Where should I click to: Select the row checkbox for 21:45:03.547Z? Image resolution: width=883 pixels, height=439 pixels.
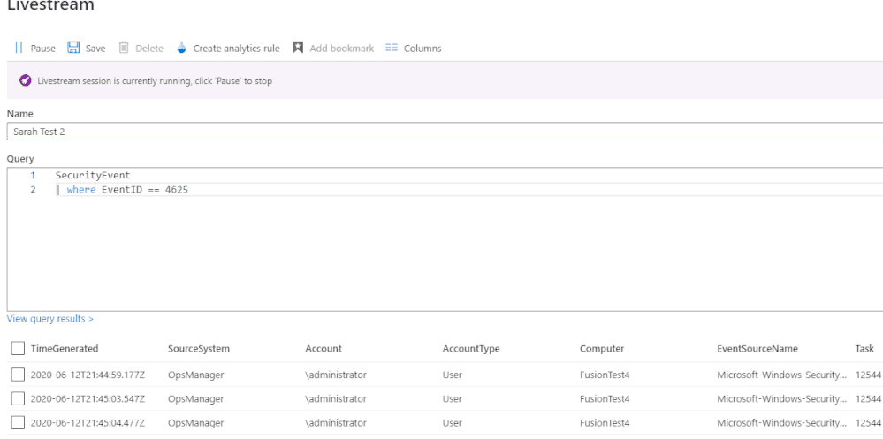click(x=18, y=399)
